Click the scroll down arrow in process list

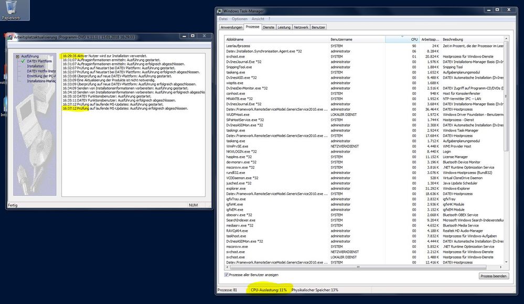(506, 262)
